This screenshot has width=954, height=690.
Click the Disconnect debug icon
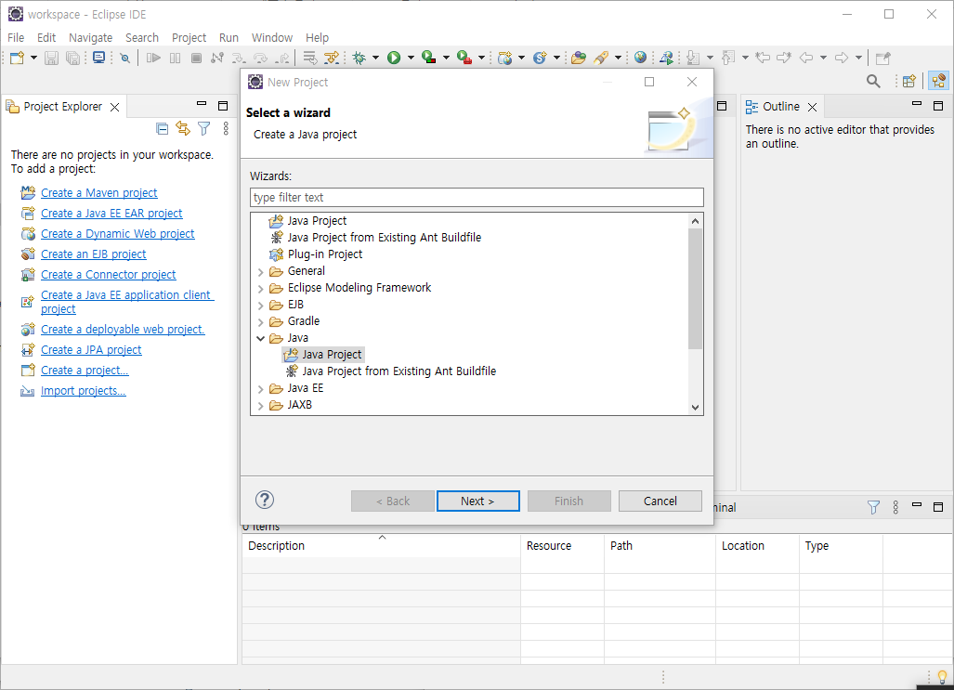[x=217, y=58]
